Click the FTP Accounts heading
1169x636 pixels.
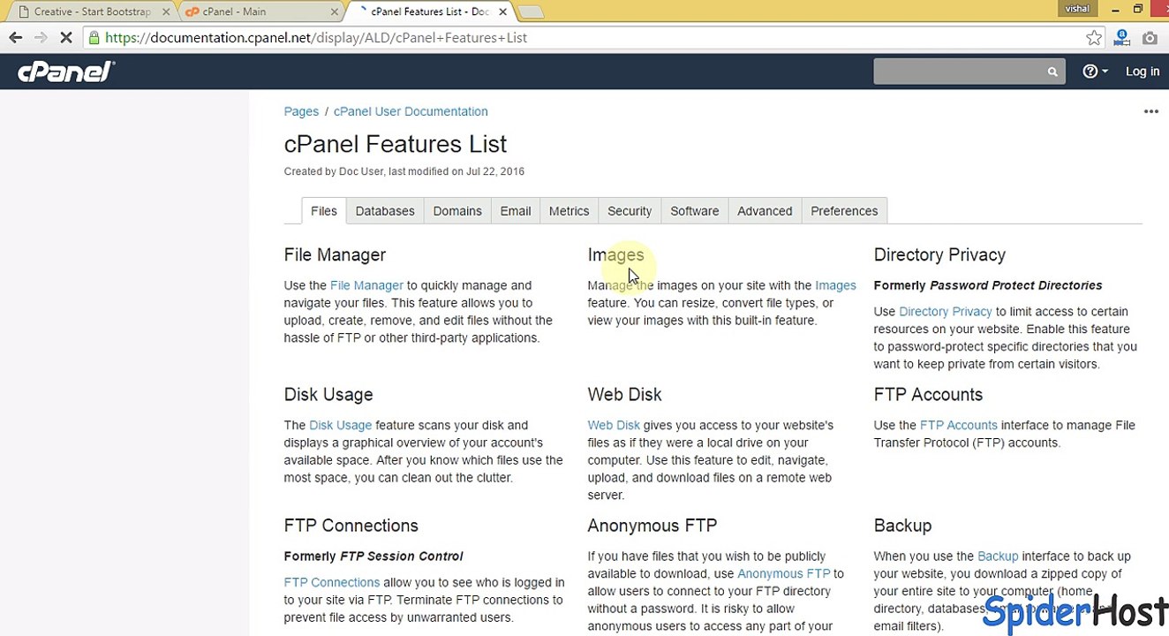[928, 394]
